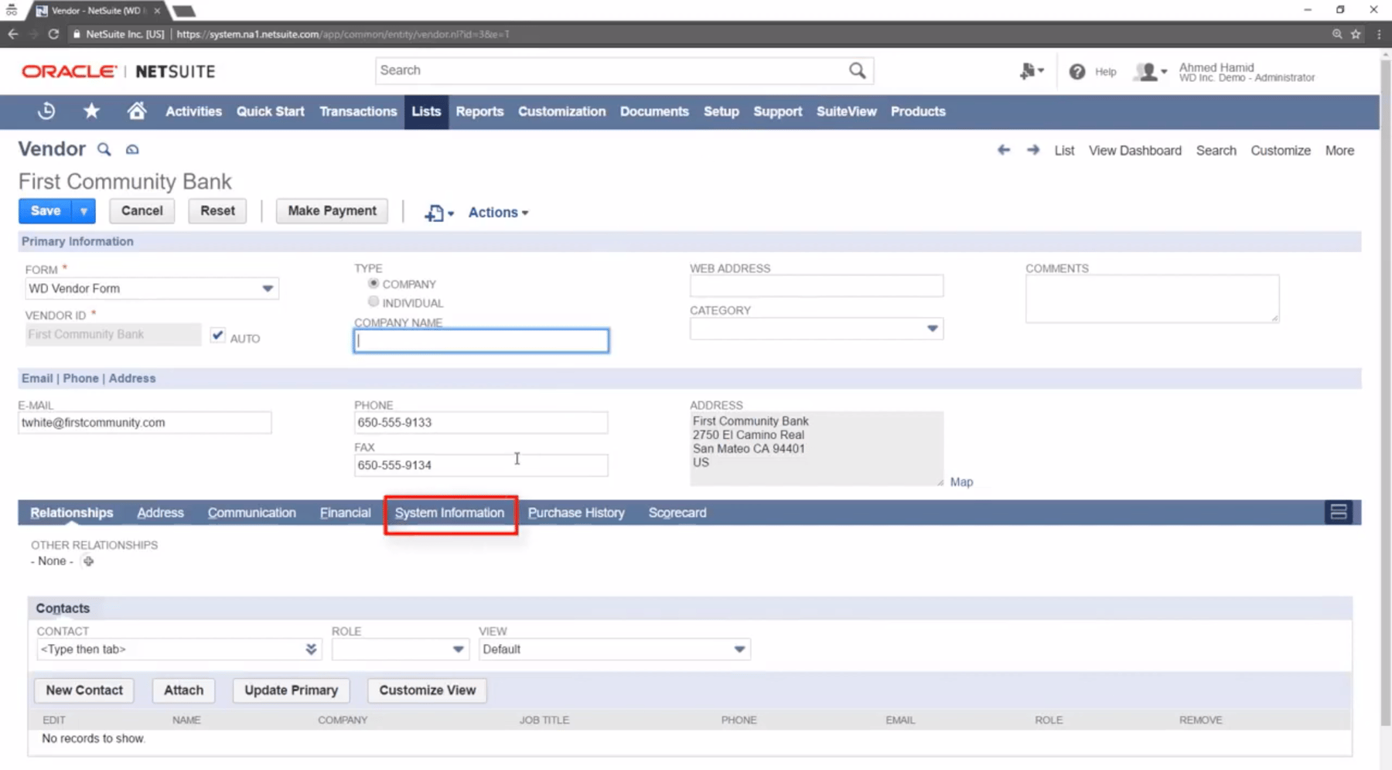Select the Individual type radio button
This screenshot has width=1392, height=770.
(374, 302)
